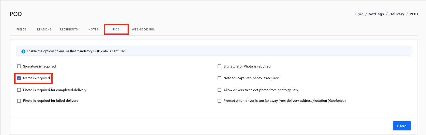
Task: Enable Signature or Photo is required
Action: point(219,66)
